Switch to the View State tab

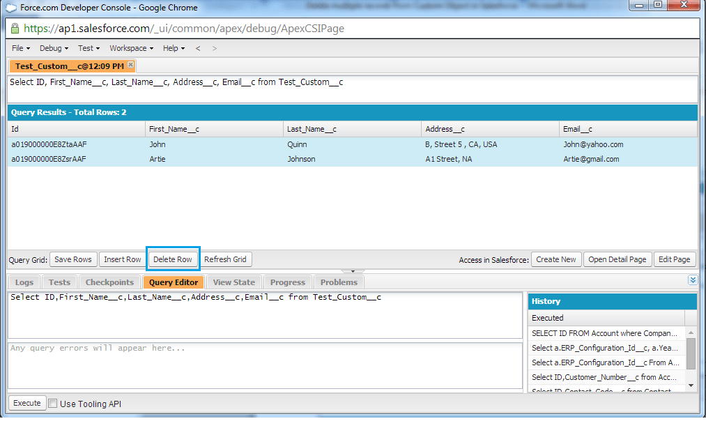pos(233,282)
